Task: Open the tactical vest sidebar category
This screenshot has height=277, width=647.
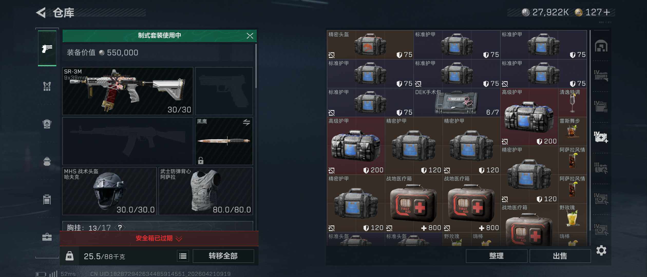Action: (x=47, y=86)
